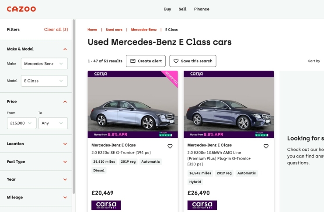Click the Trustpilot rating badge on first car
The height and width of the screenshot is (212, 324).
click(x=166, y=134)
